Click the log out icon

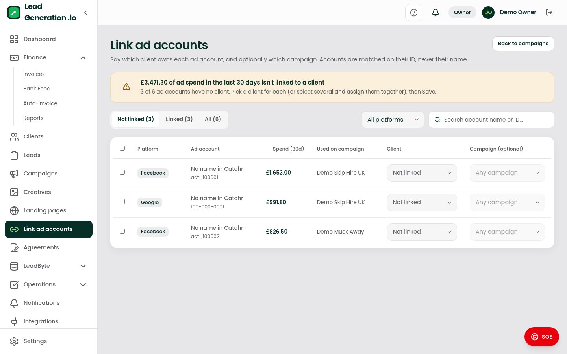click(x=549, y=13)
